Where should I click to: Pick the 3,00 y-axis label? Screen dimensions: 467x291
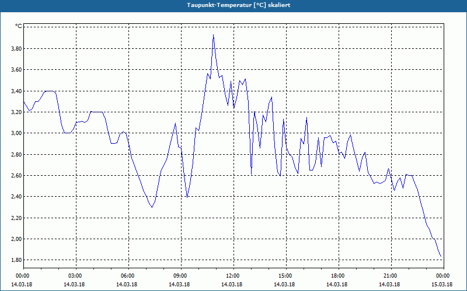coord(16,133)
